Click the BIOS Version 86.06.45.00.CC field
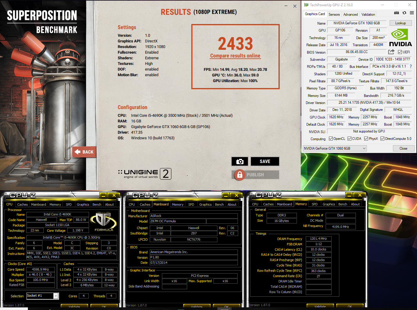 (356, 52)
